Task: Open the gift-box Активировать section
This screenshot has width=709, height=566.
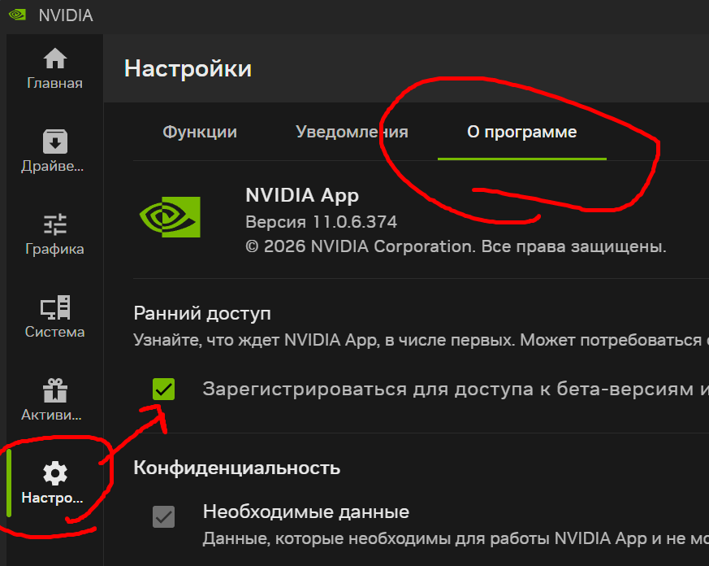Action: pyautogui.click(x=54, y=400)
